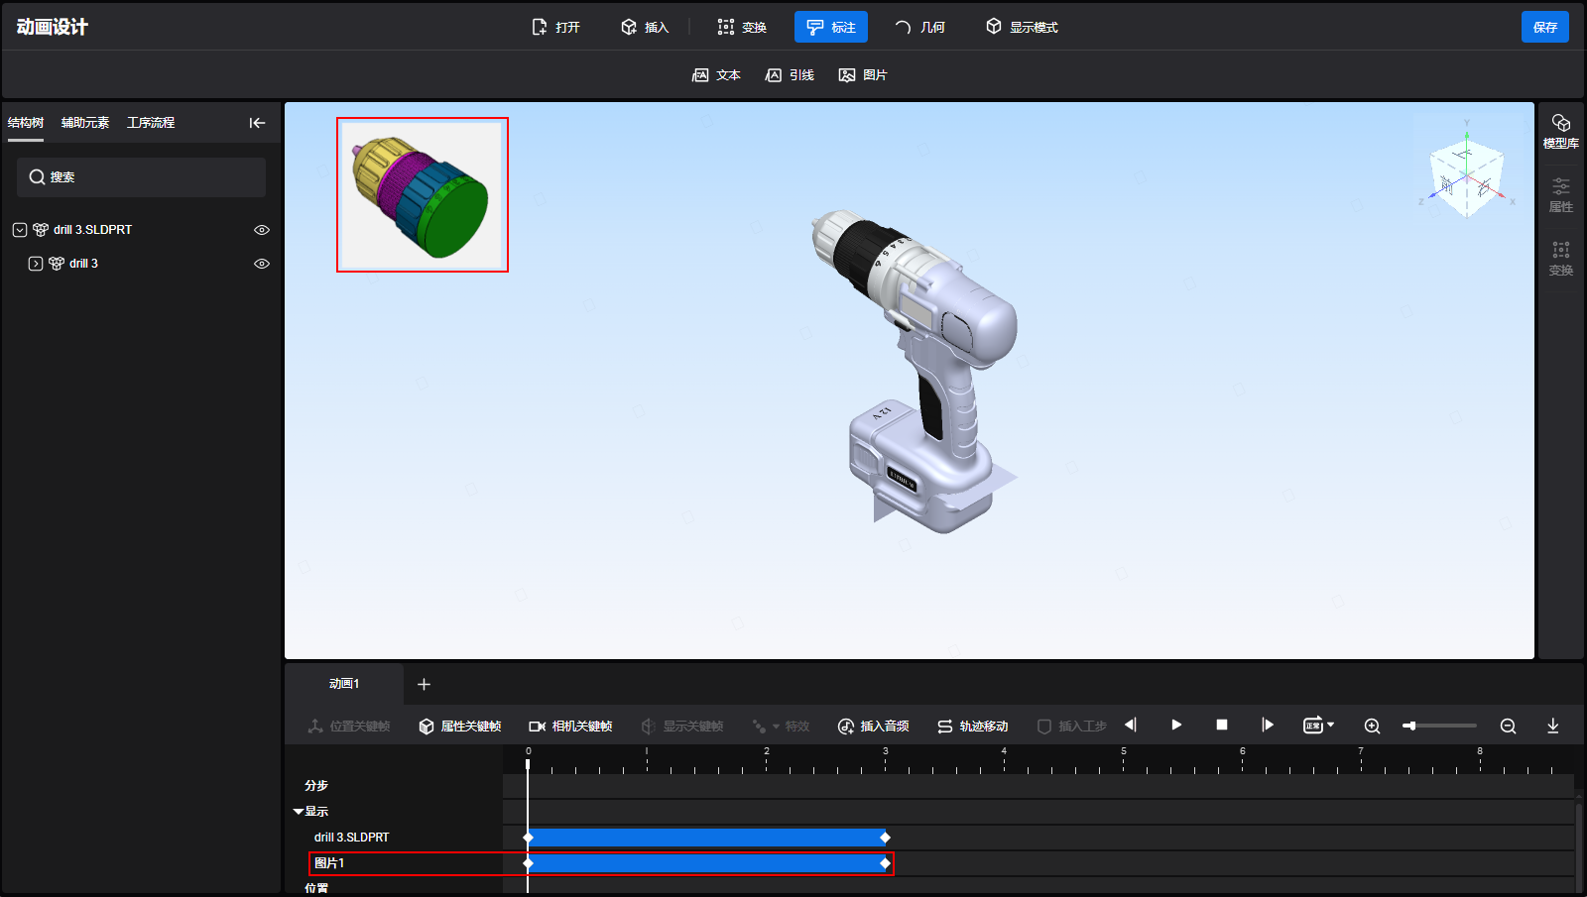Click the timeline download arrow icon
Image resolution: width=1587 pixels, height=897 pixels.
click(x=1553, y=727)
